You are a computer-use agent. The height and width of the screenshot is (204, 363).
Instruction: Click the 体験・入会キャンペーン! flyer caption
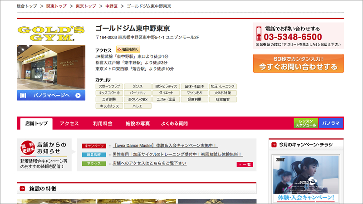point(306,198)
